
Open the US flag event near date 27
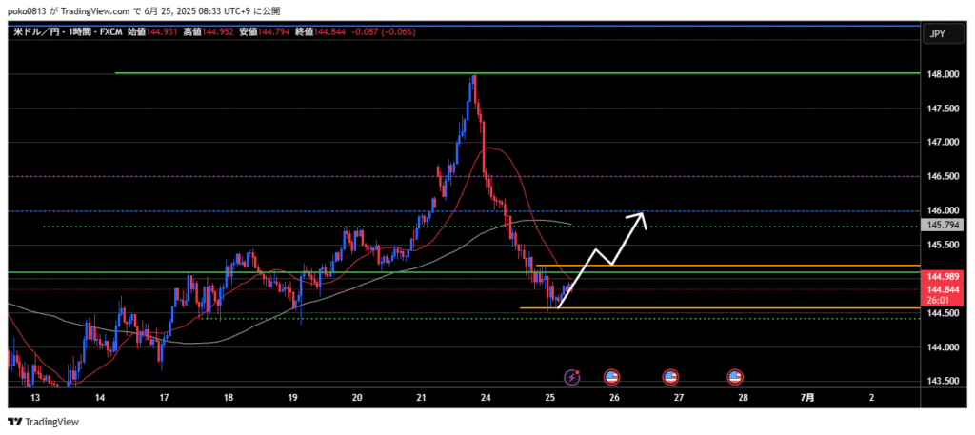coord(670,377)
